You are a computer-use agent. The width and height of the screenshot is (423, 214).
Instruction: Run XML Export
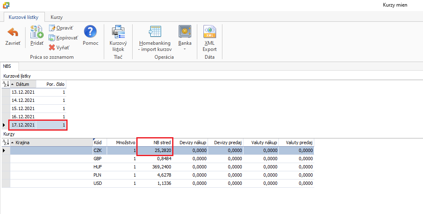210,38
